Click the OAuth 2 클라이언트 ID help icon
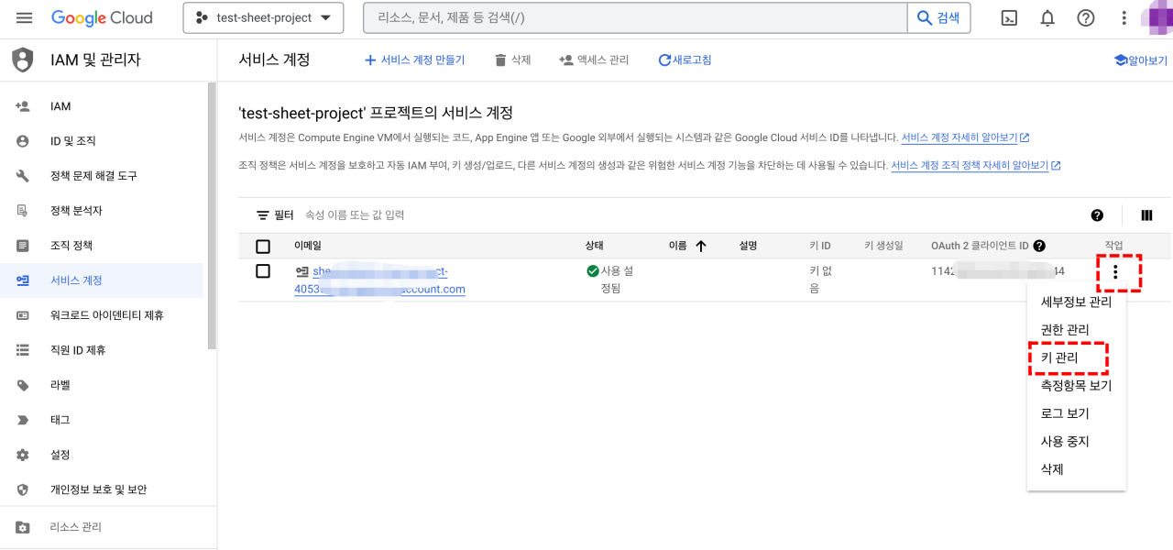 point(1039,246)
